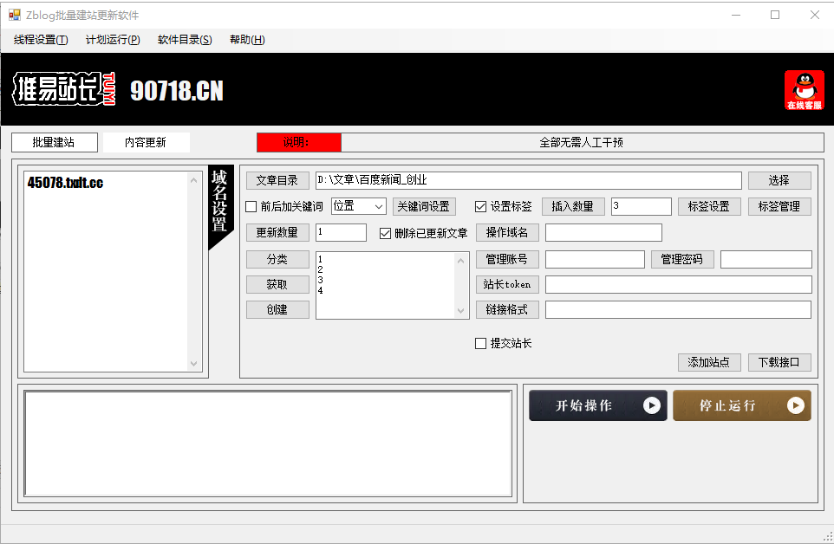
Task: Select category 3 in the list
Action: [320, 280]
